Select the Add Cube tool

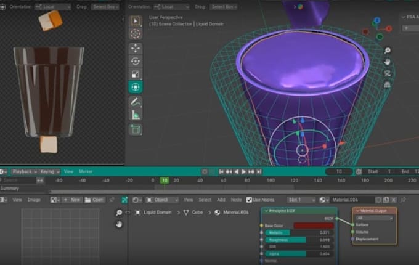click(x=136, y=129)
